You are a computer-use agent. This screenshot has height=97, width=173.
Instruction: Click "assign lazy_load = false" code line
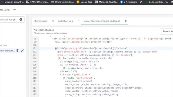(79, 61)
